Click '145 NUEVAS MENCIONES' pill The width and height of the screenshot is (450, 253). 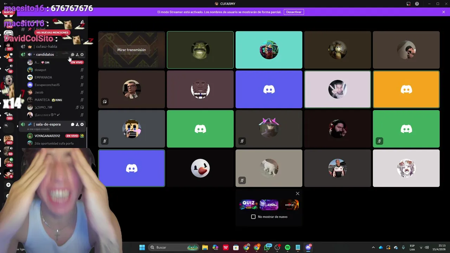tap(52, 32)
